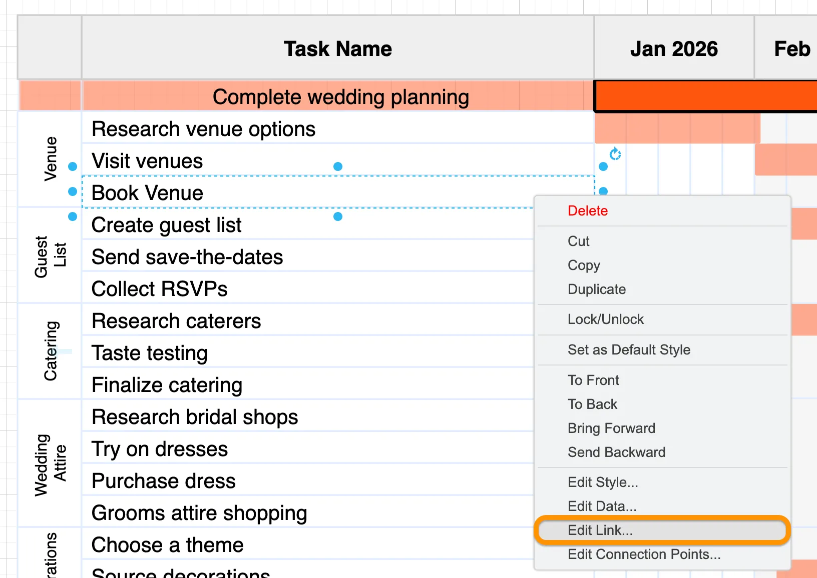
Task: Select the Research venue options task
Action: pos(203,129)
